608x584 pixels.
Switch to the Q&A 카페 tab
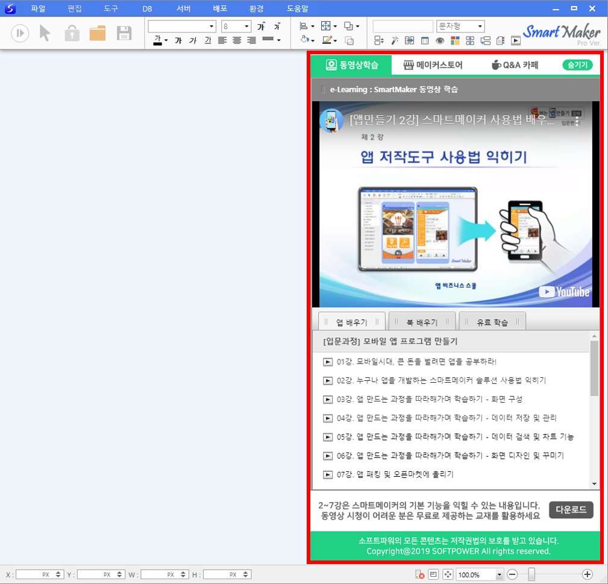pos(515,64)
